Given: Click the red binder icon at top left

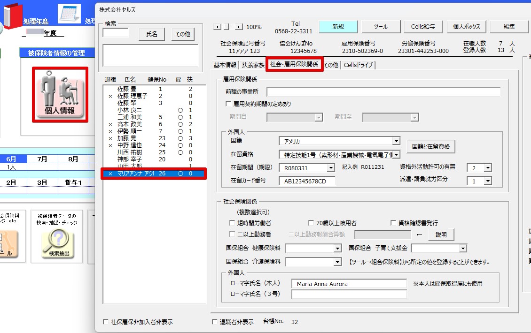Looking at the screenshot, I should pos(12,15).
